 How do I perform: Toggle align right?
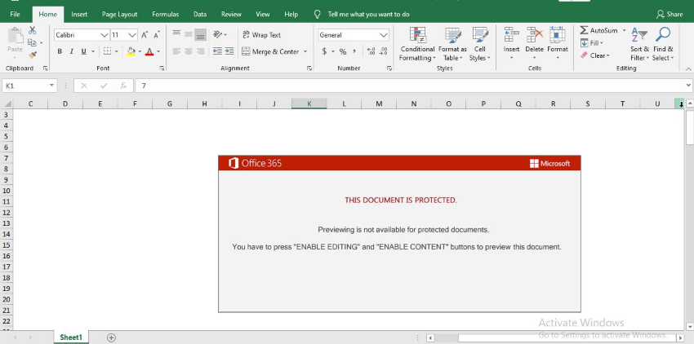(x=201, y=51)
